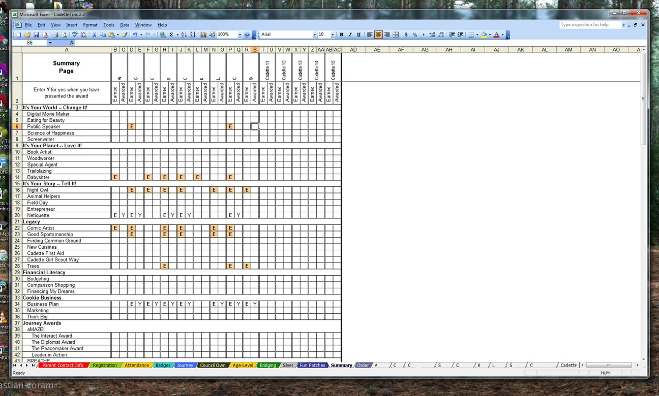Align cell text to the right
The width and height of the screenshot is (659, 396).
[x=387, y=35]
